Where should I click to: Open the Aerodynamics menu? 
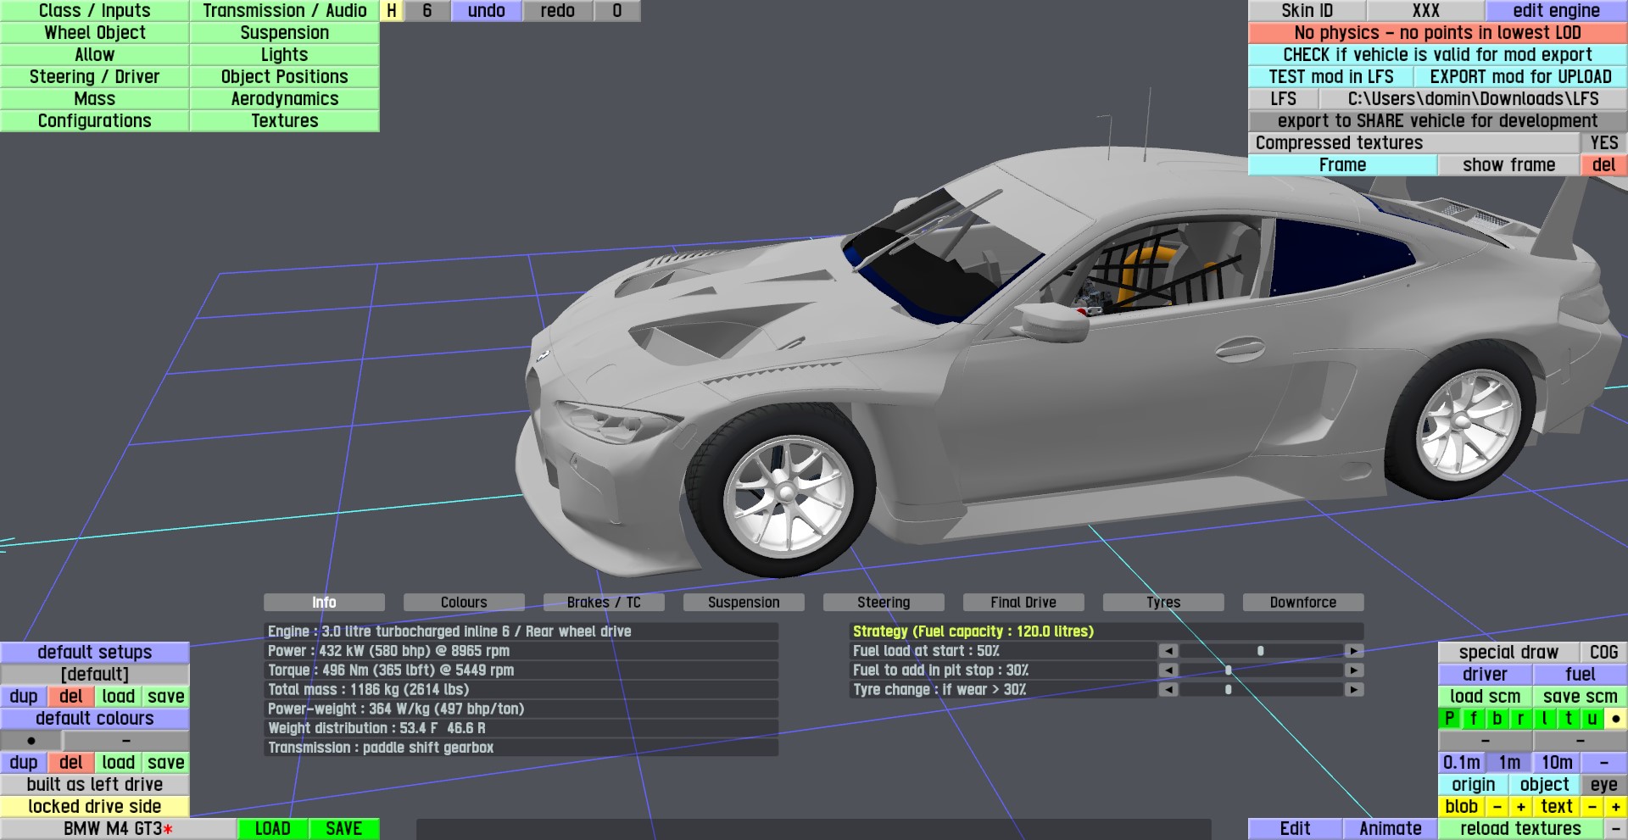coord(285,99)
